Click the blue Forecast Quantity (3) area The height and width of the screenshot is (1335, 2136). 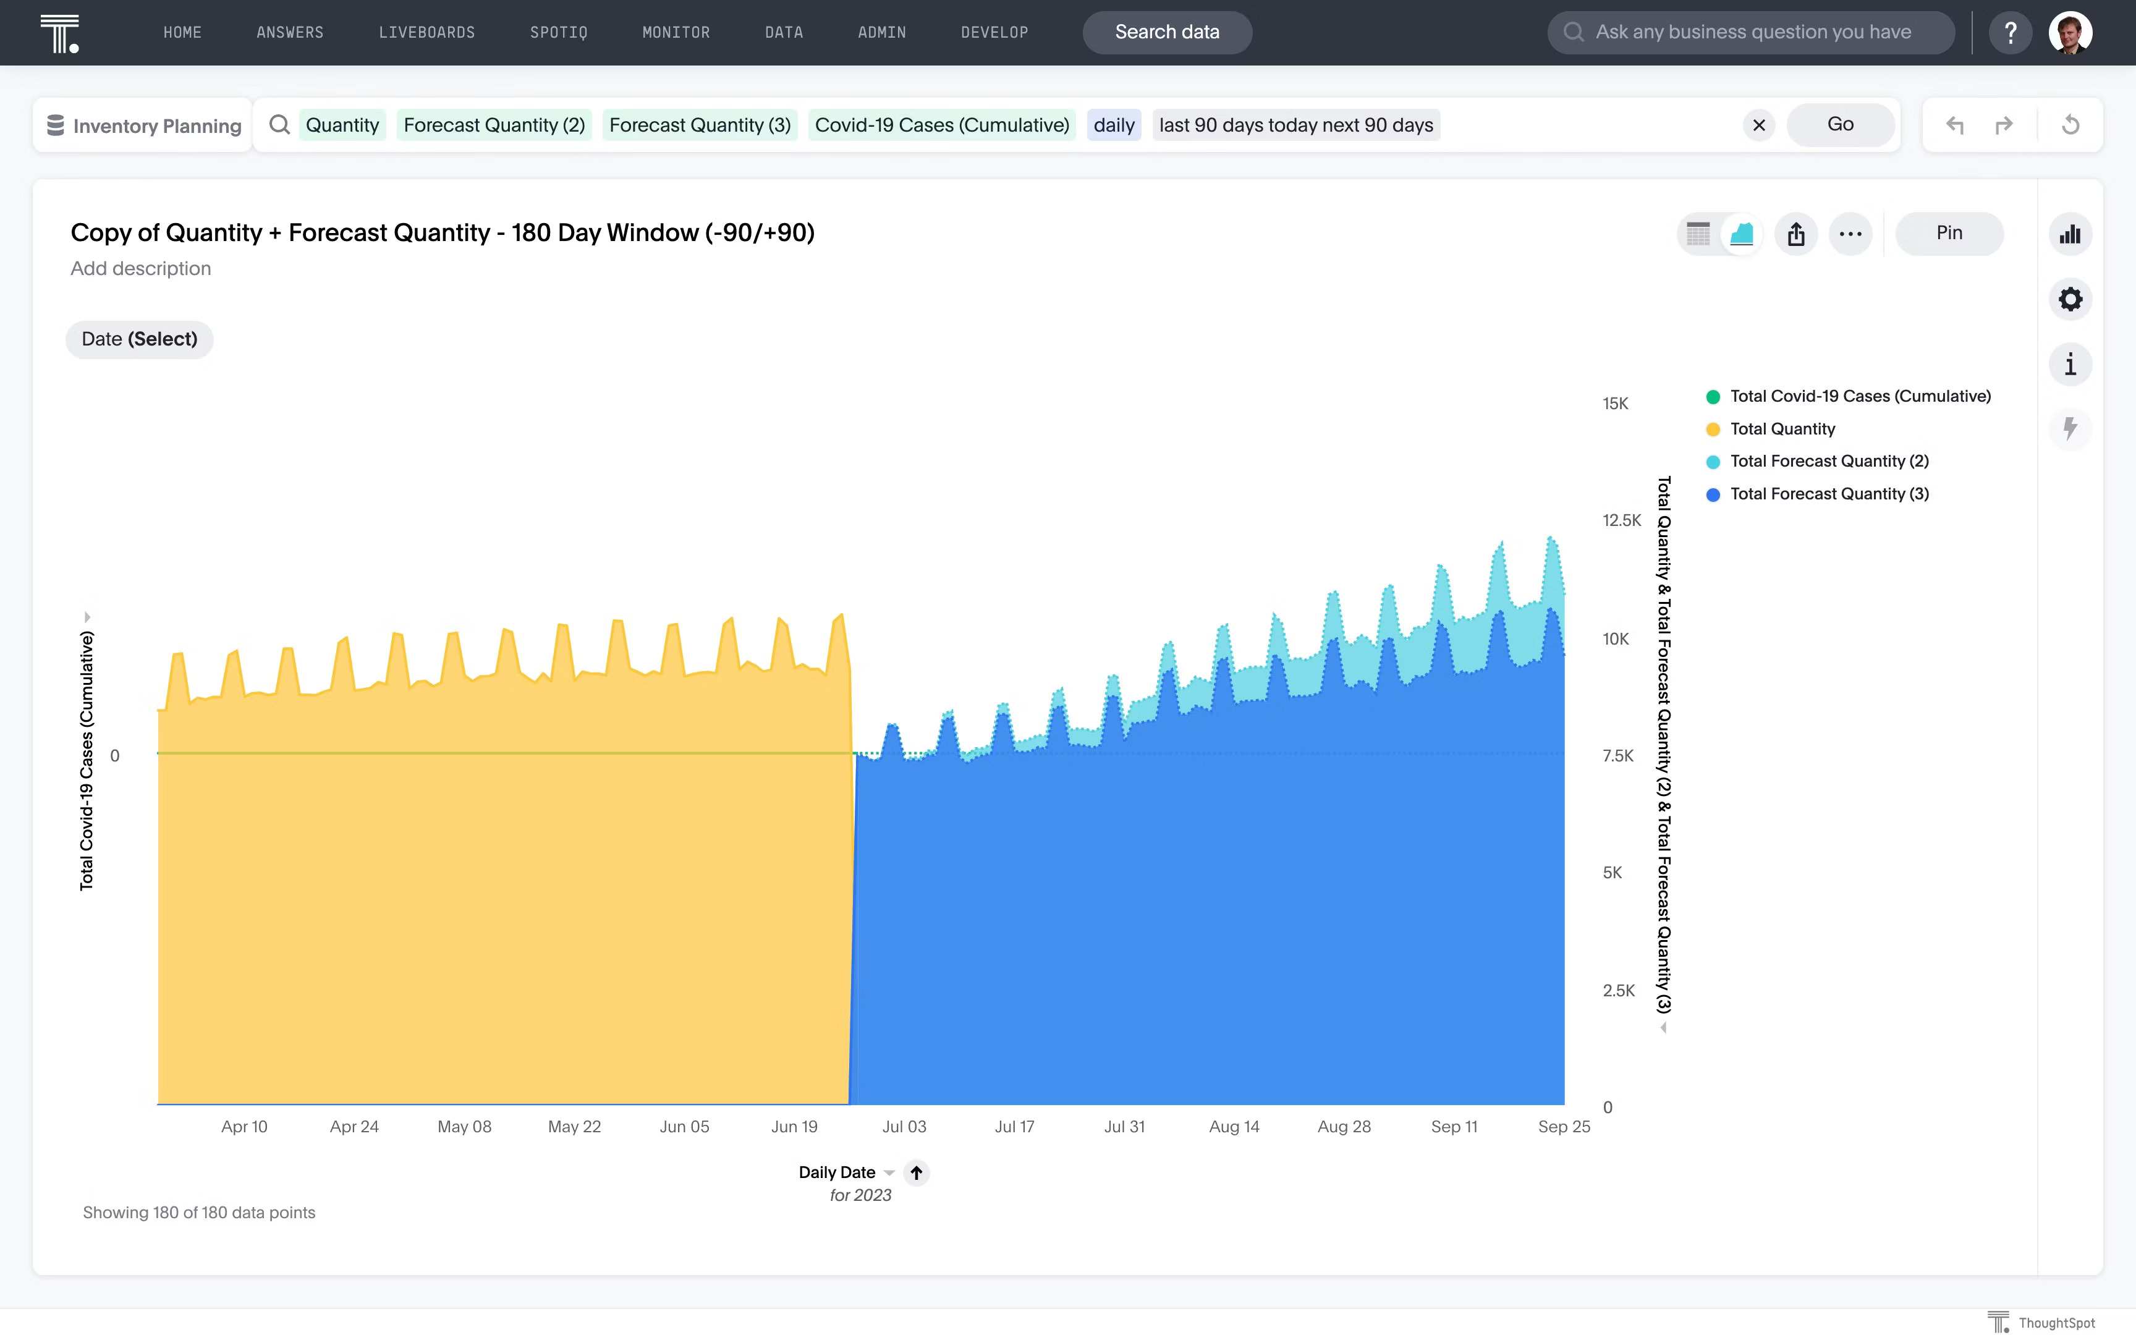tap(1209, 927)
